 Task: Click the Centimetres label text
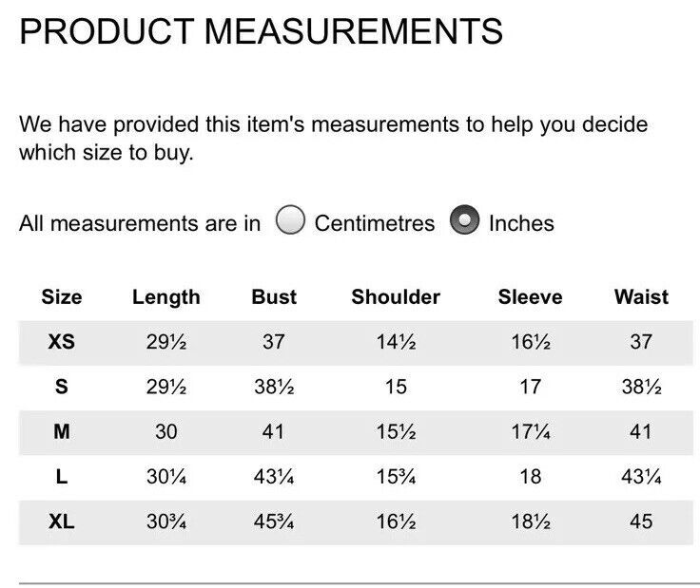tap(375, 223)
